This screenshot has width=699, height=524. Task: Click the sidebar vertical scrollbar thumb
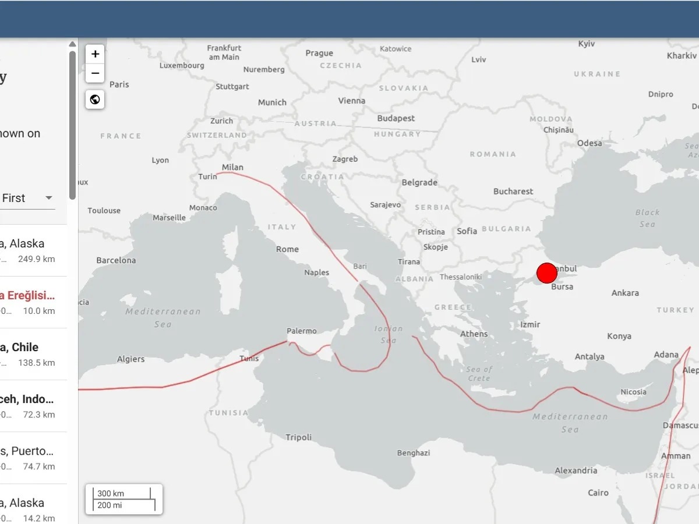72,125
